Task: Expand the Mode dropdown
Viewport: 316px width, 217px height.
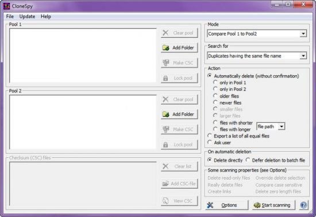Action: tap(303, 34)
